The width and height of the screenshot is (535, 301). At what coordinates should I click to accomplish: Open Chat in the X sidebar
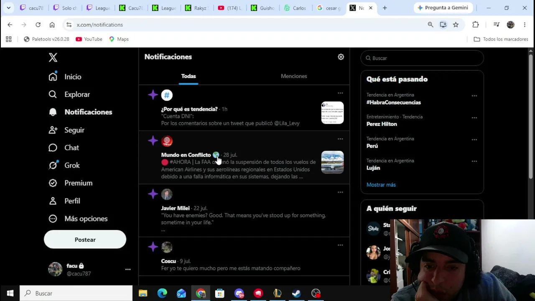click(x=64, y=148)
